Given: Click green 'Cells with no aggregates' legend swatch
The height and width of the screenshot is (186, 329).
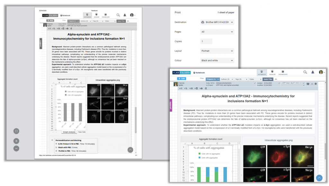Looking at the screenshot, I should click(x=199, y=154).
